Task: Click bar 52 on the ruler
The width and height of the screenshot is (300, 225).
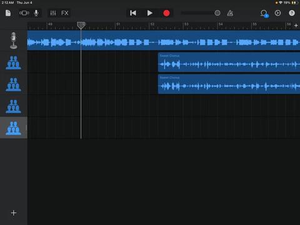Action: [x=152, y=24]
